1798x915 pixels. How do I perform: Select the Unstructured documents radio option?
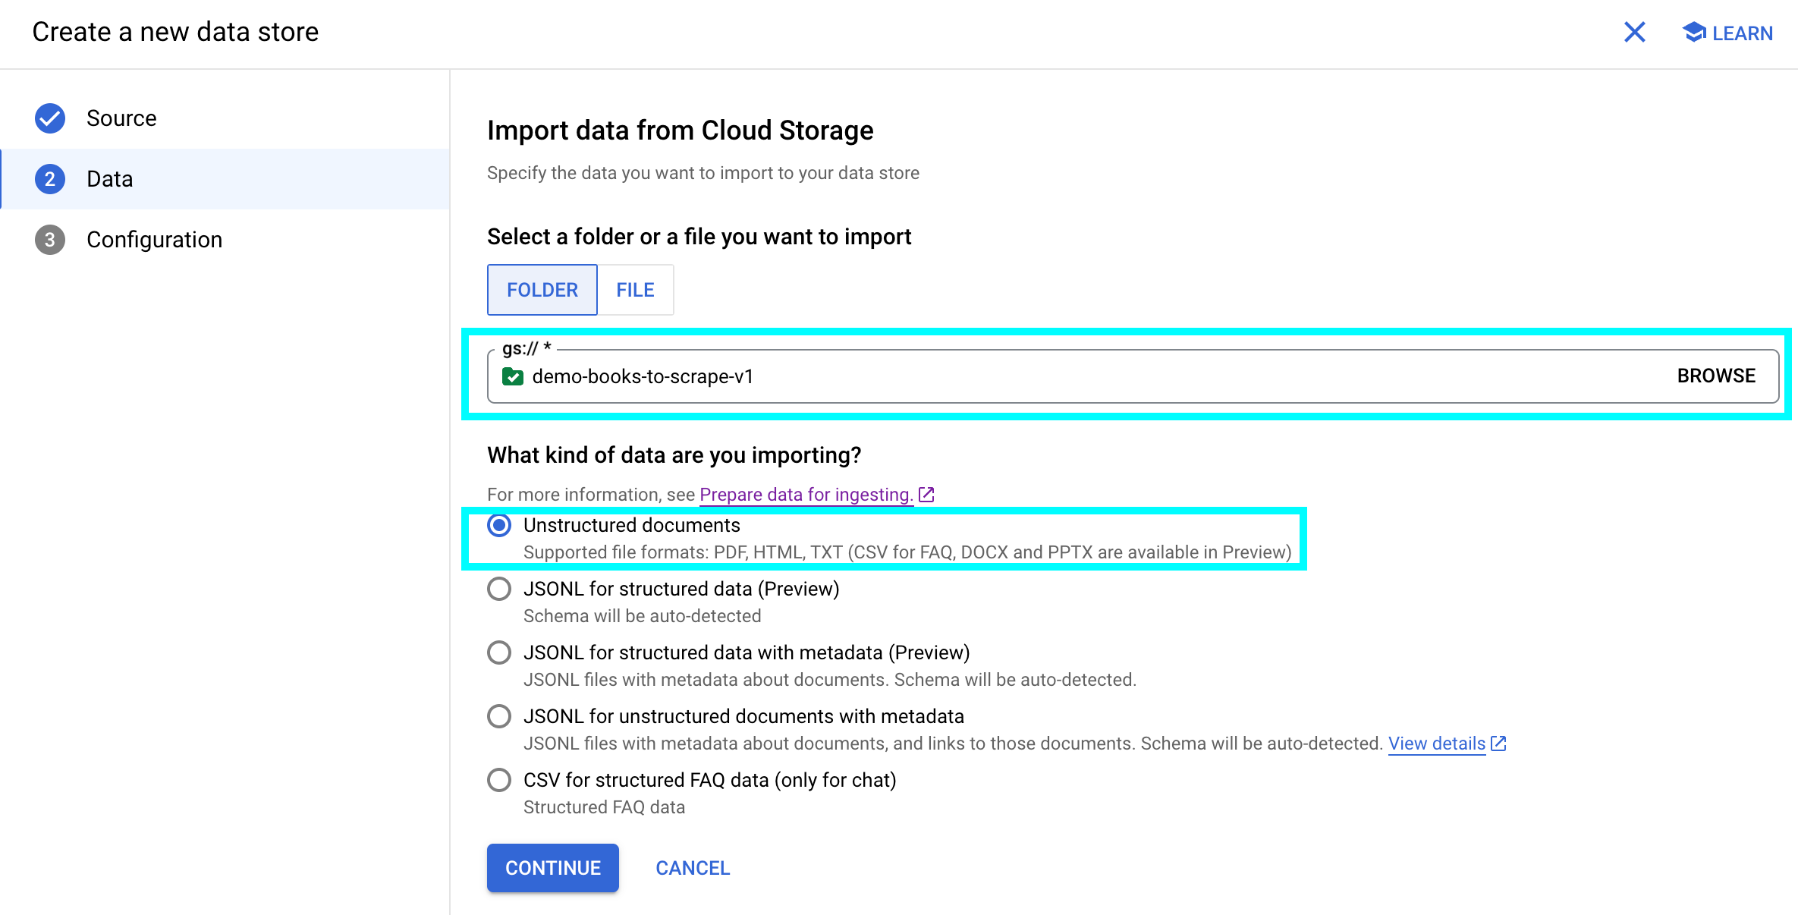[499, 525]
